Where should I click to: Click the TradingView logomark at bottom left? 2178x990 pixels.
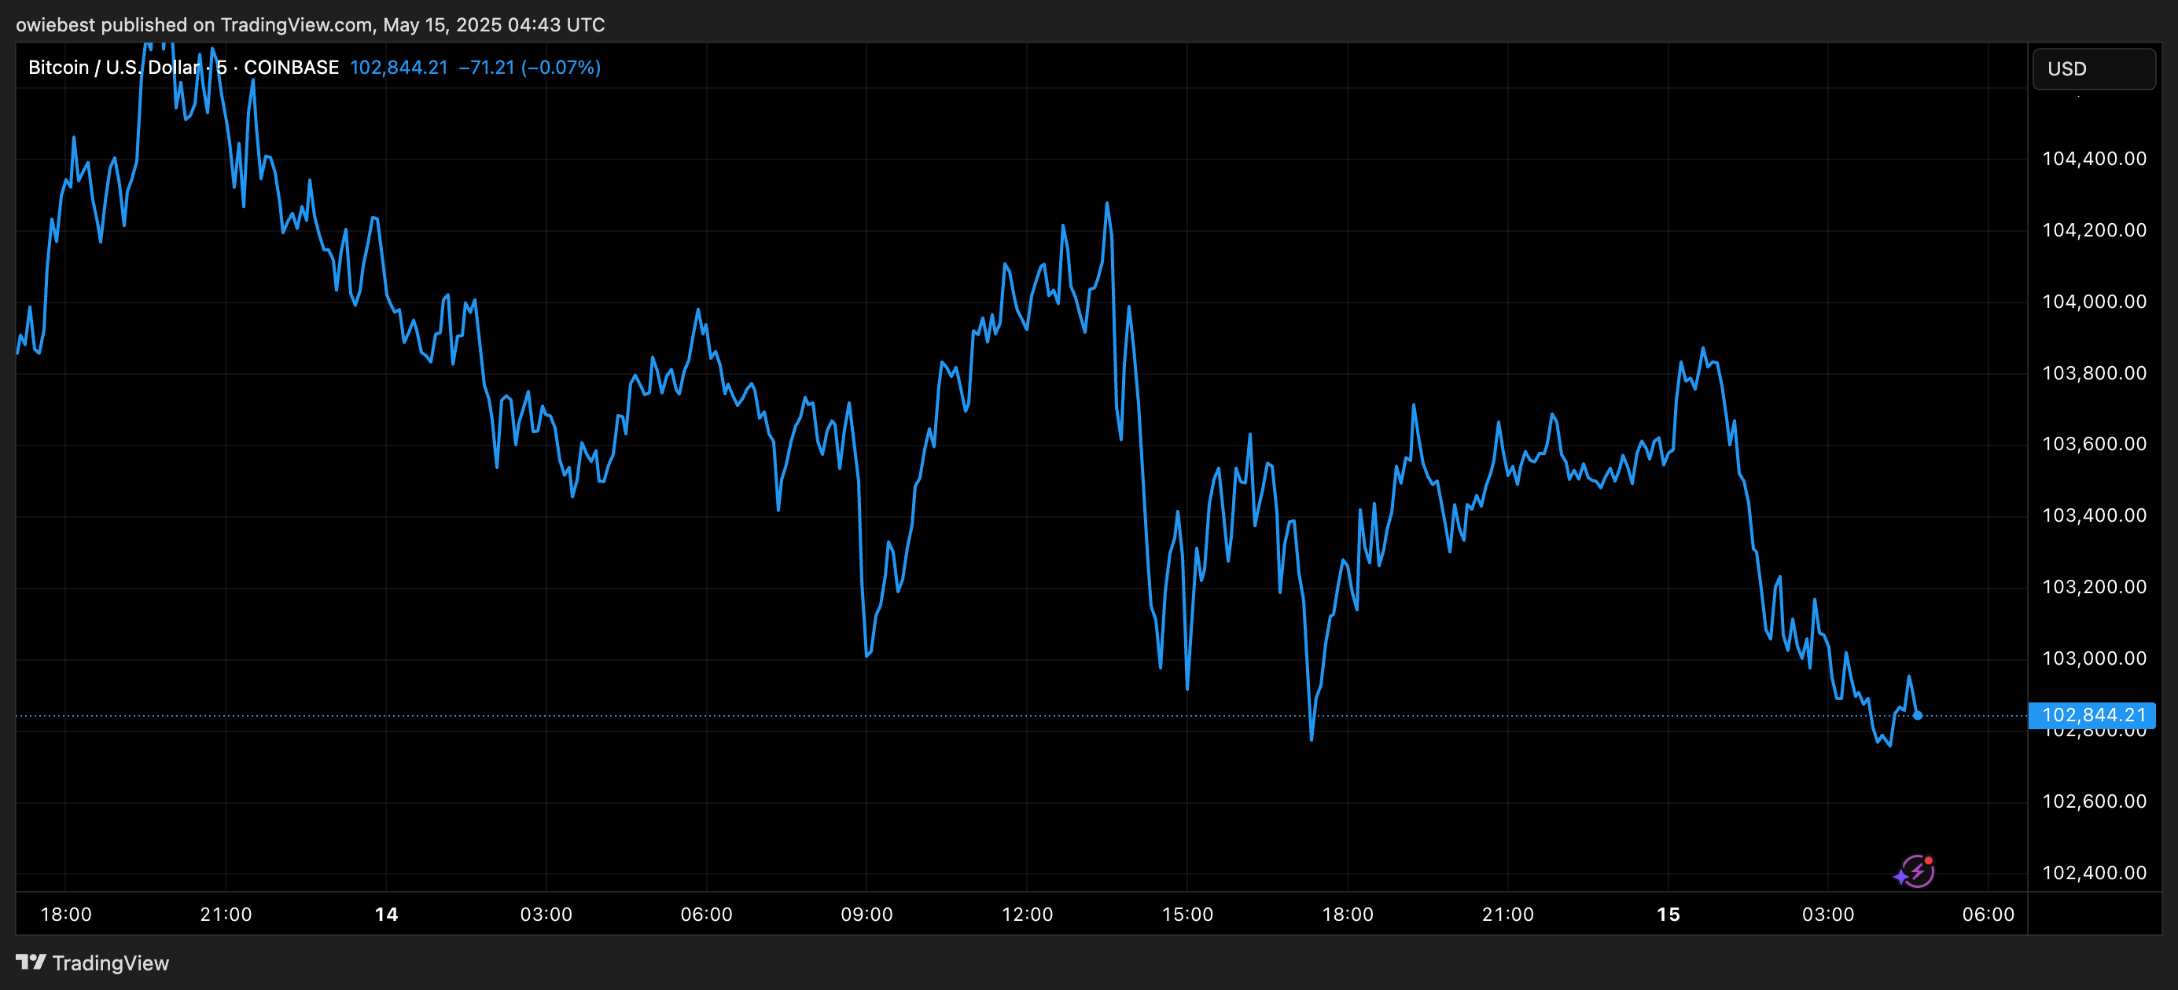pyautogui.click(x=31, y=962)
